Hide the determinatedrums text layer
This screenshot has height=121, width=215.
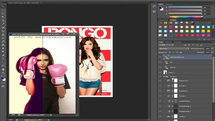160,57
